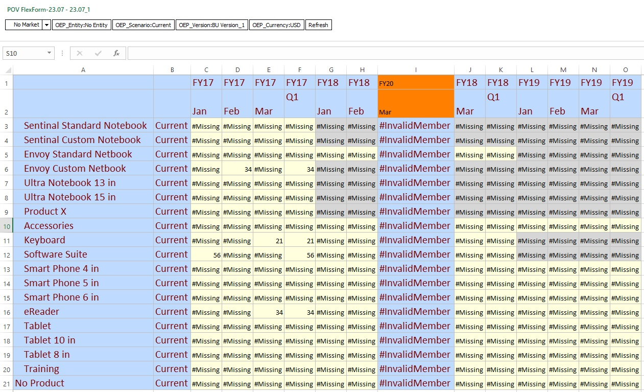Screen dimensions: 644x392
Task: Select the OEP_Scenario:Current POV button
Action: coord(144,25)
